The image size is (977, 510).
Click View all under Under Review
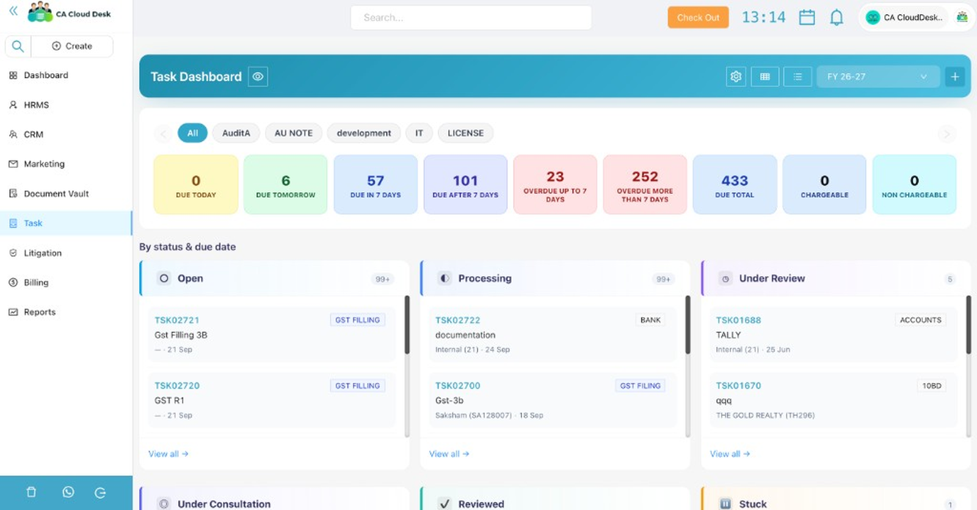point(730,454)
